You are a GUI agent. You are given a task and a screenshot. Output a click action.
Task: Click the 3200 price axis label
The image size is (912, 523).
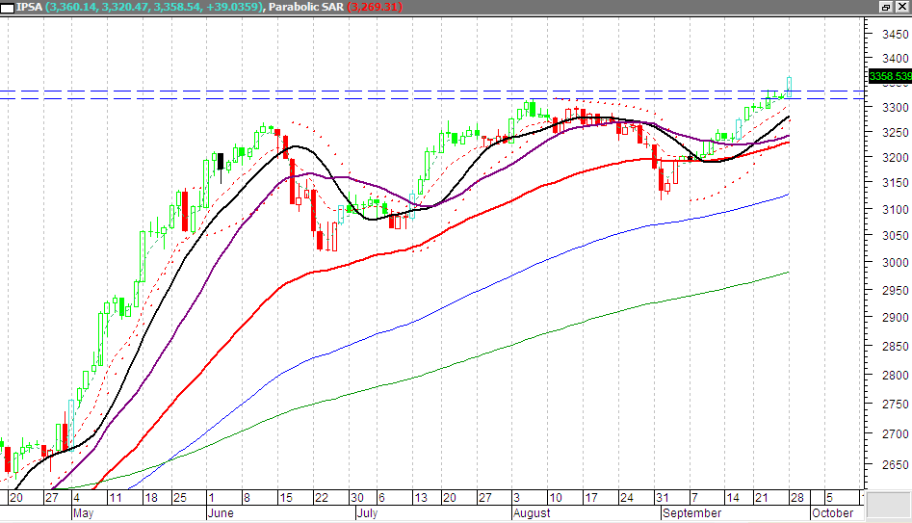[x=895, y=158]
